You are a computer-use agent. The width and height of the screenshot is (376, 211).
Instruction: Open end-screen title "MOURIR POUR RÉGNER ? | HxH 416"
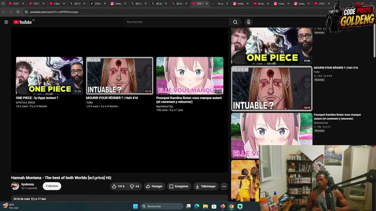click(112, 98)
